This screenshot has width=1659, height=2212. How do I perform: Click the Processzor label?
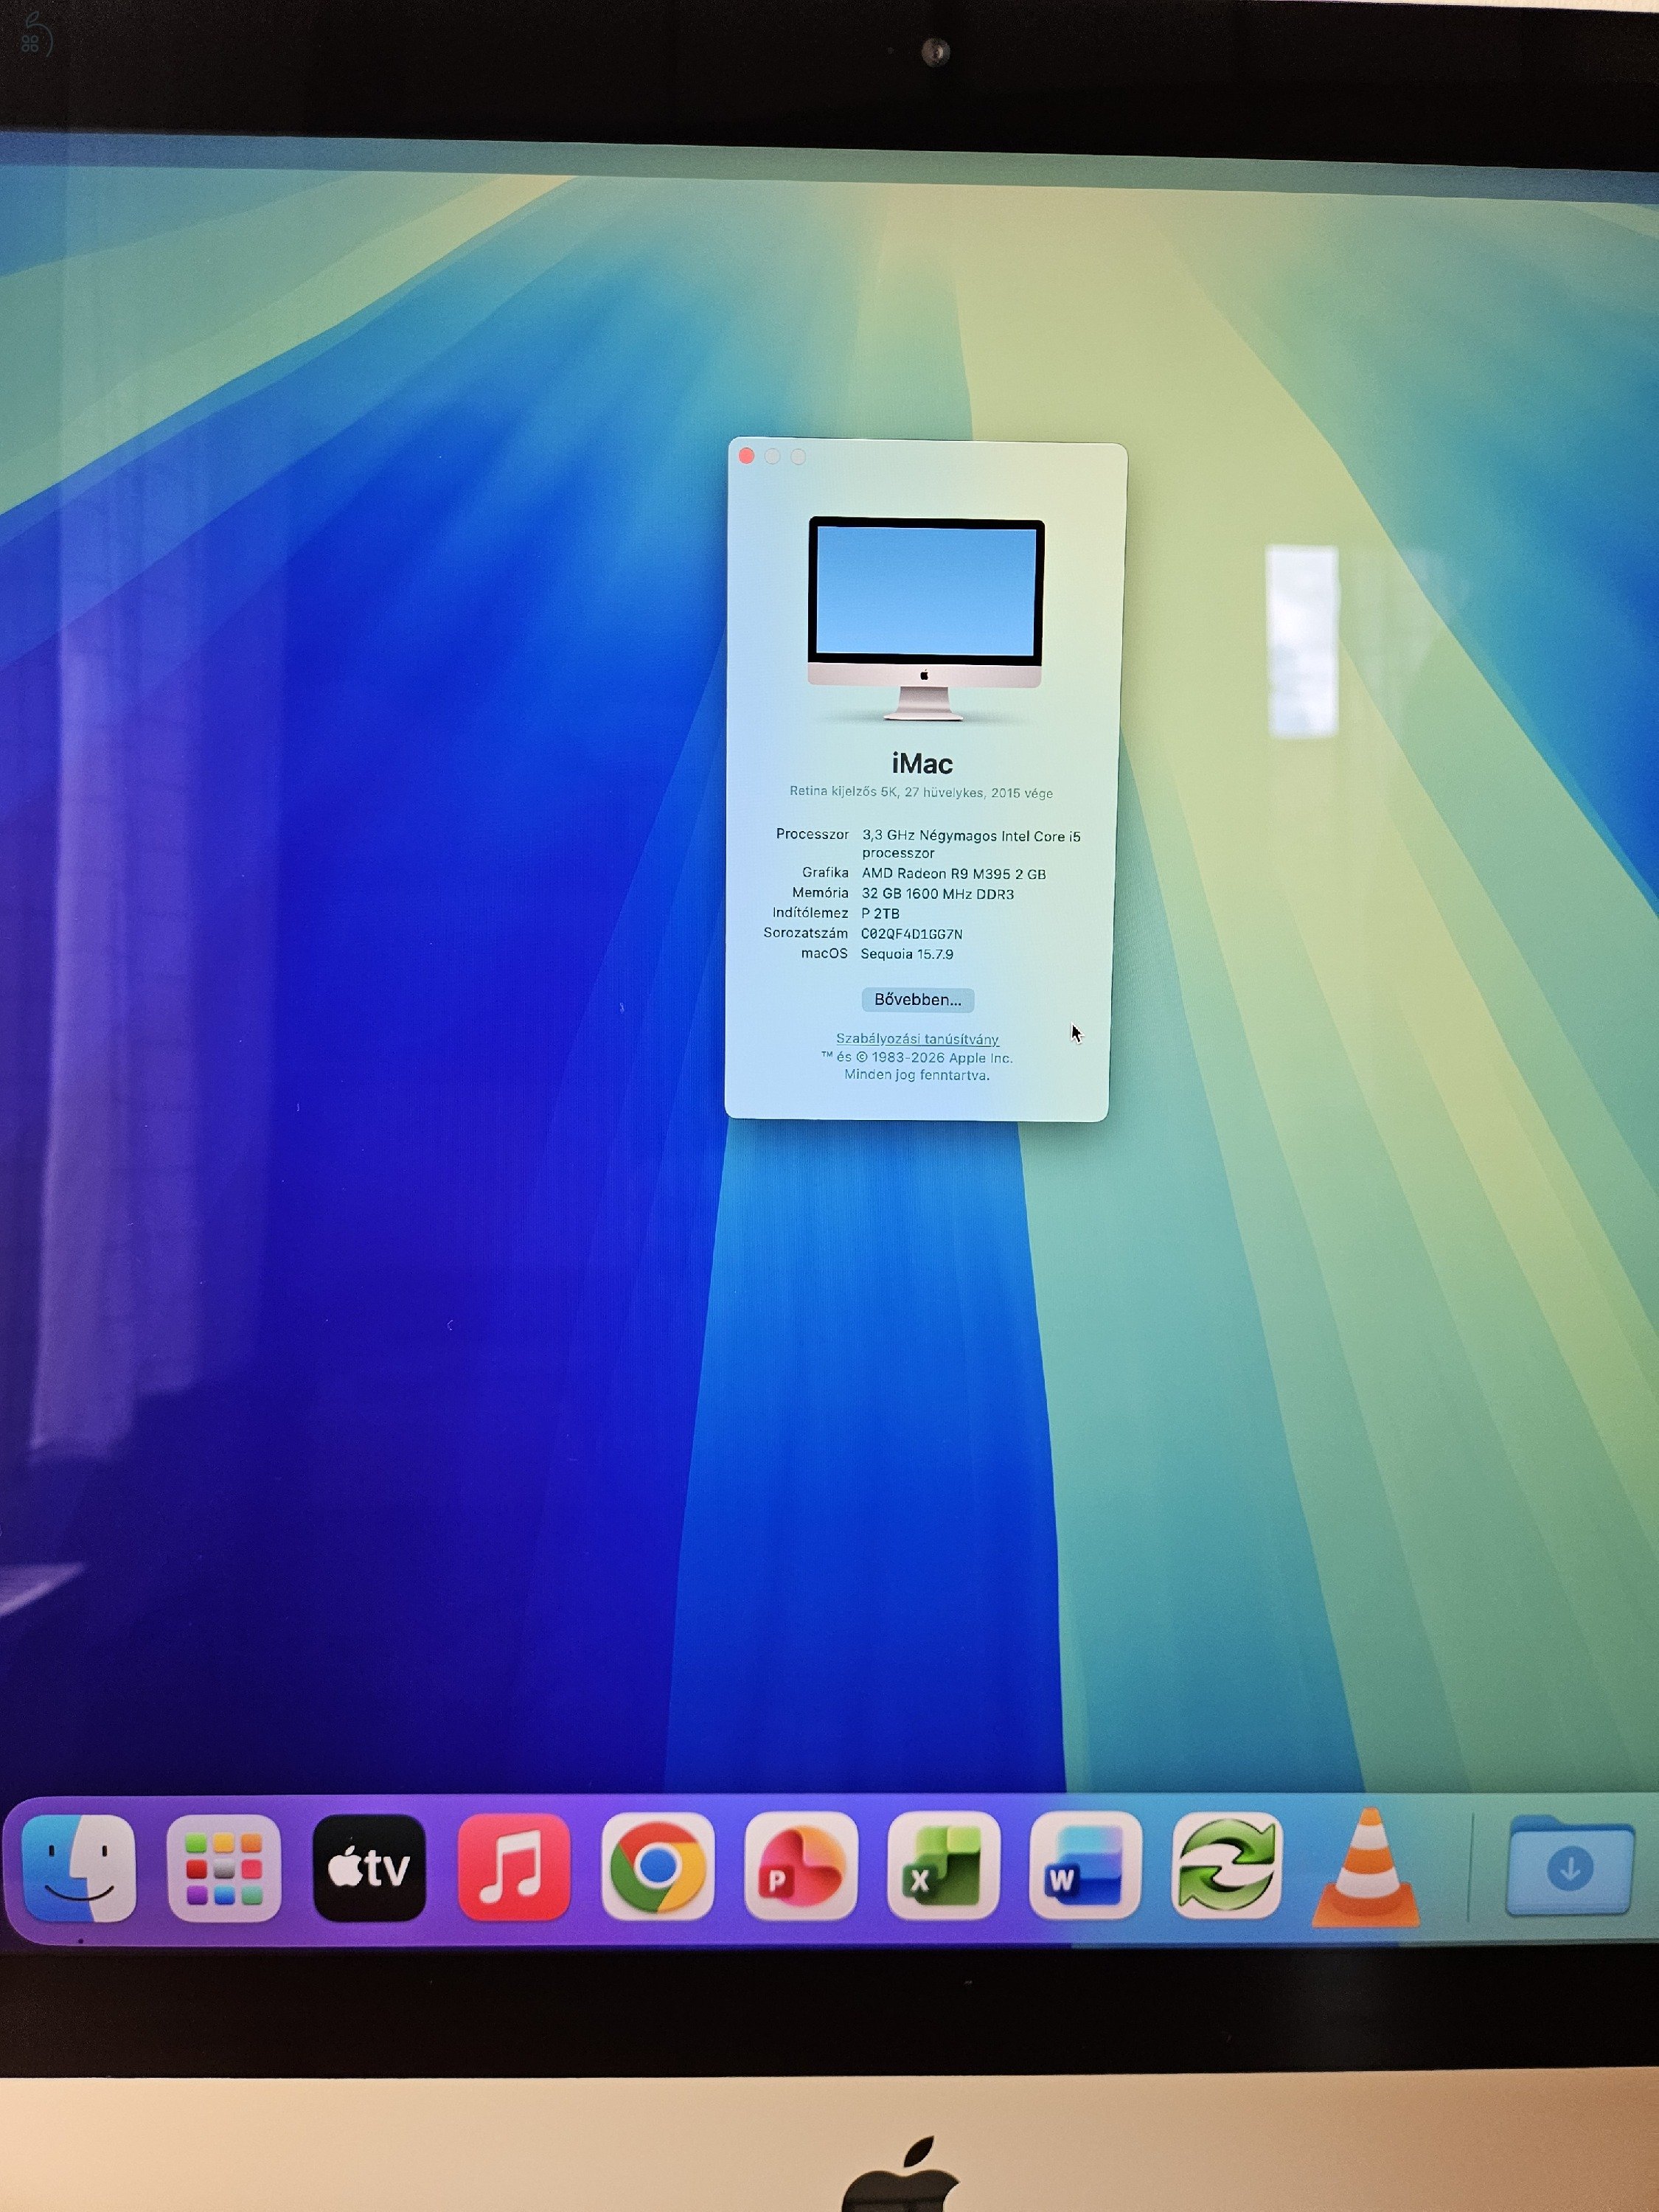pos(812,834)
